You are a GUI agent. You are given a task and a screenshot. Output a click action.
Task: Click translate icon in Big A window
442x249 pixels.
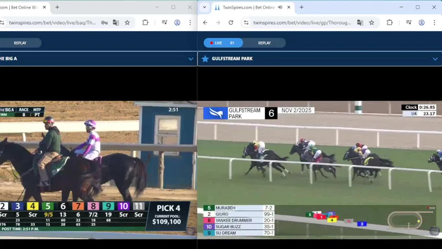[x=116, y=22]
